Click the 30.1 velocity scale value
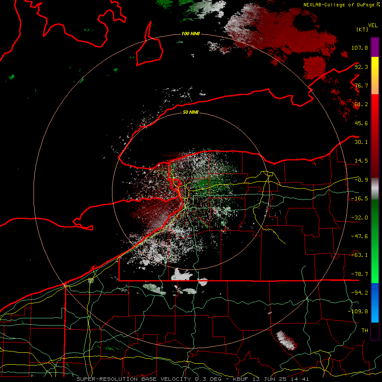This screenshot has height=382, width=382. [361, 142]
